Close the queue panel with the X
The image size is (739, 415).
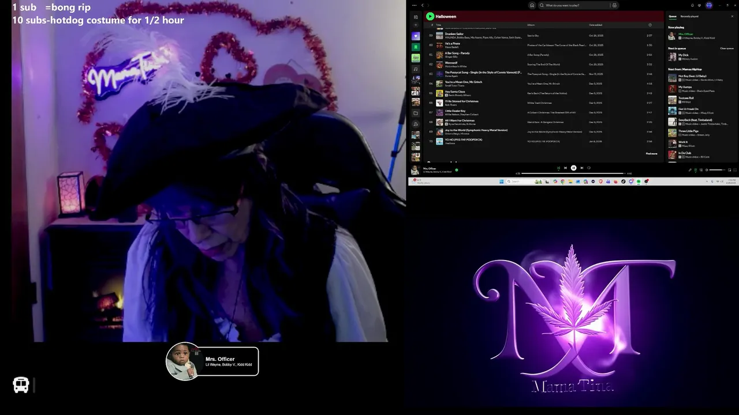point(732,16)
